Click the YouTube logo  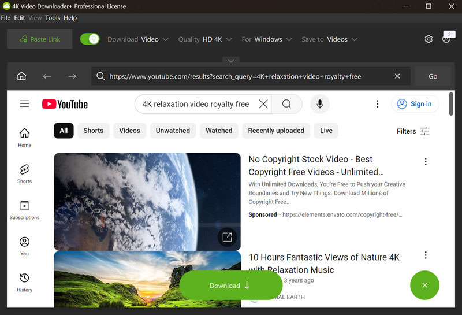click(x=65, y=104)
